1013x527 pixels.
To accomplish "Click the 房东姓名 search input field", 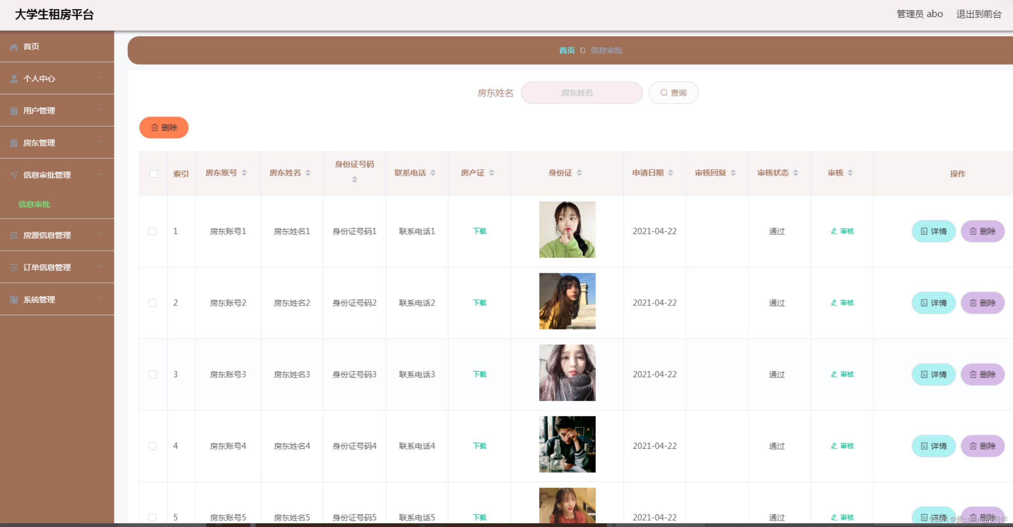I will [581, 93].
